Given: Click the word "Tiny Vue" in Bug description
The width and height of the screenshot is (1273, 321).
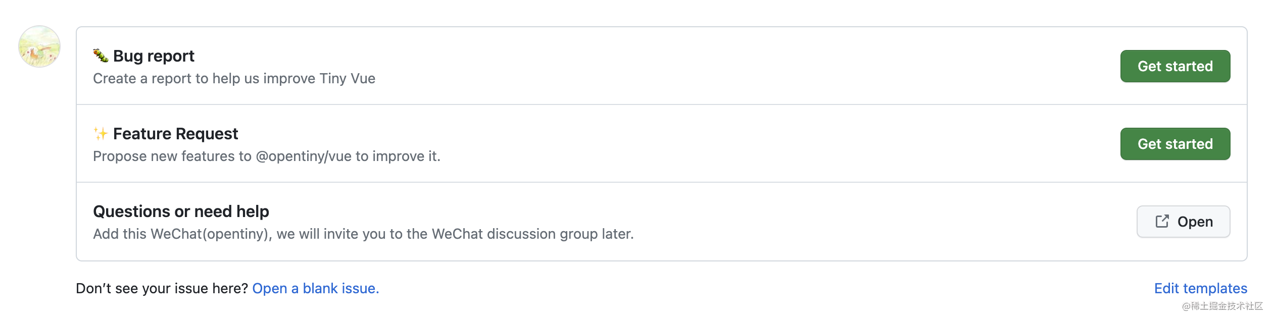Looking at the screenshot, I should (x=347, y=79).
